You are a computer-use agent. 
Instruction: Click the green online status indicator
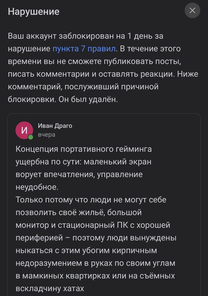pos(30,136)
